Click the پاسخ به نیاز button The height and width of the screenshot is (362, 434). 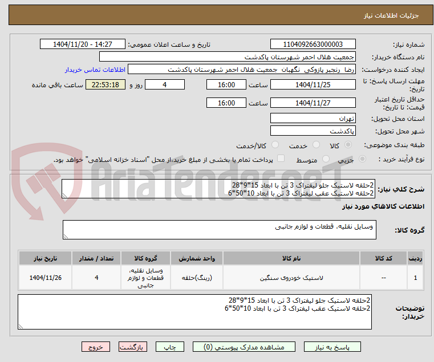(x=332, y=347)
